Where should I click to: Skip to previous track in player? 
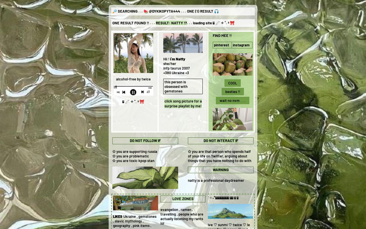(x=124, y=92)
